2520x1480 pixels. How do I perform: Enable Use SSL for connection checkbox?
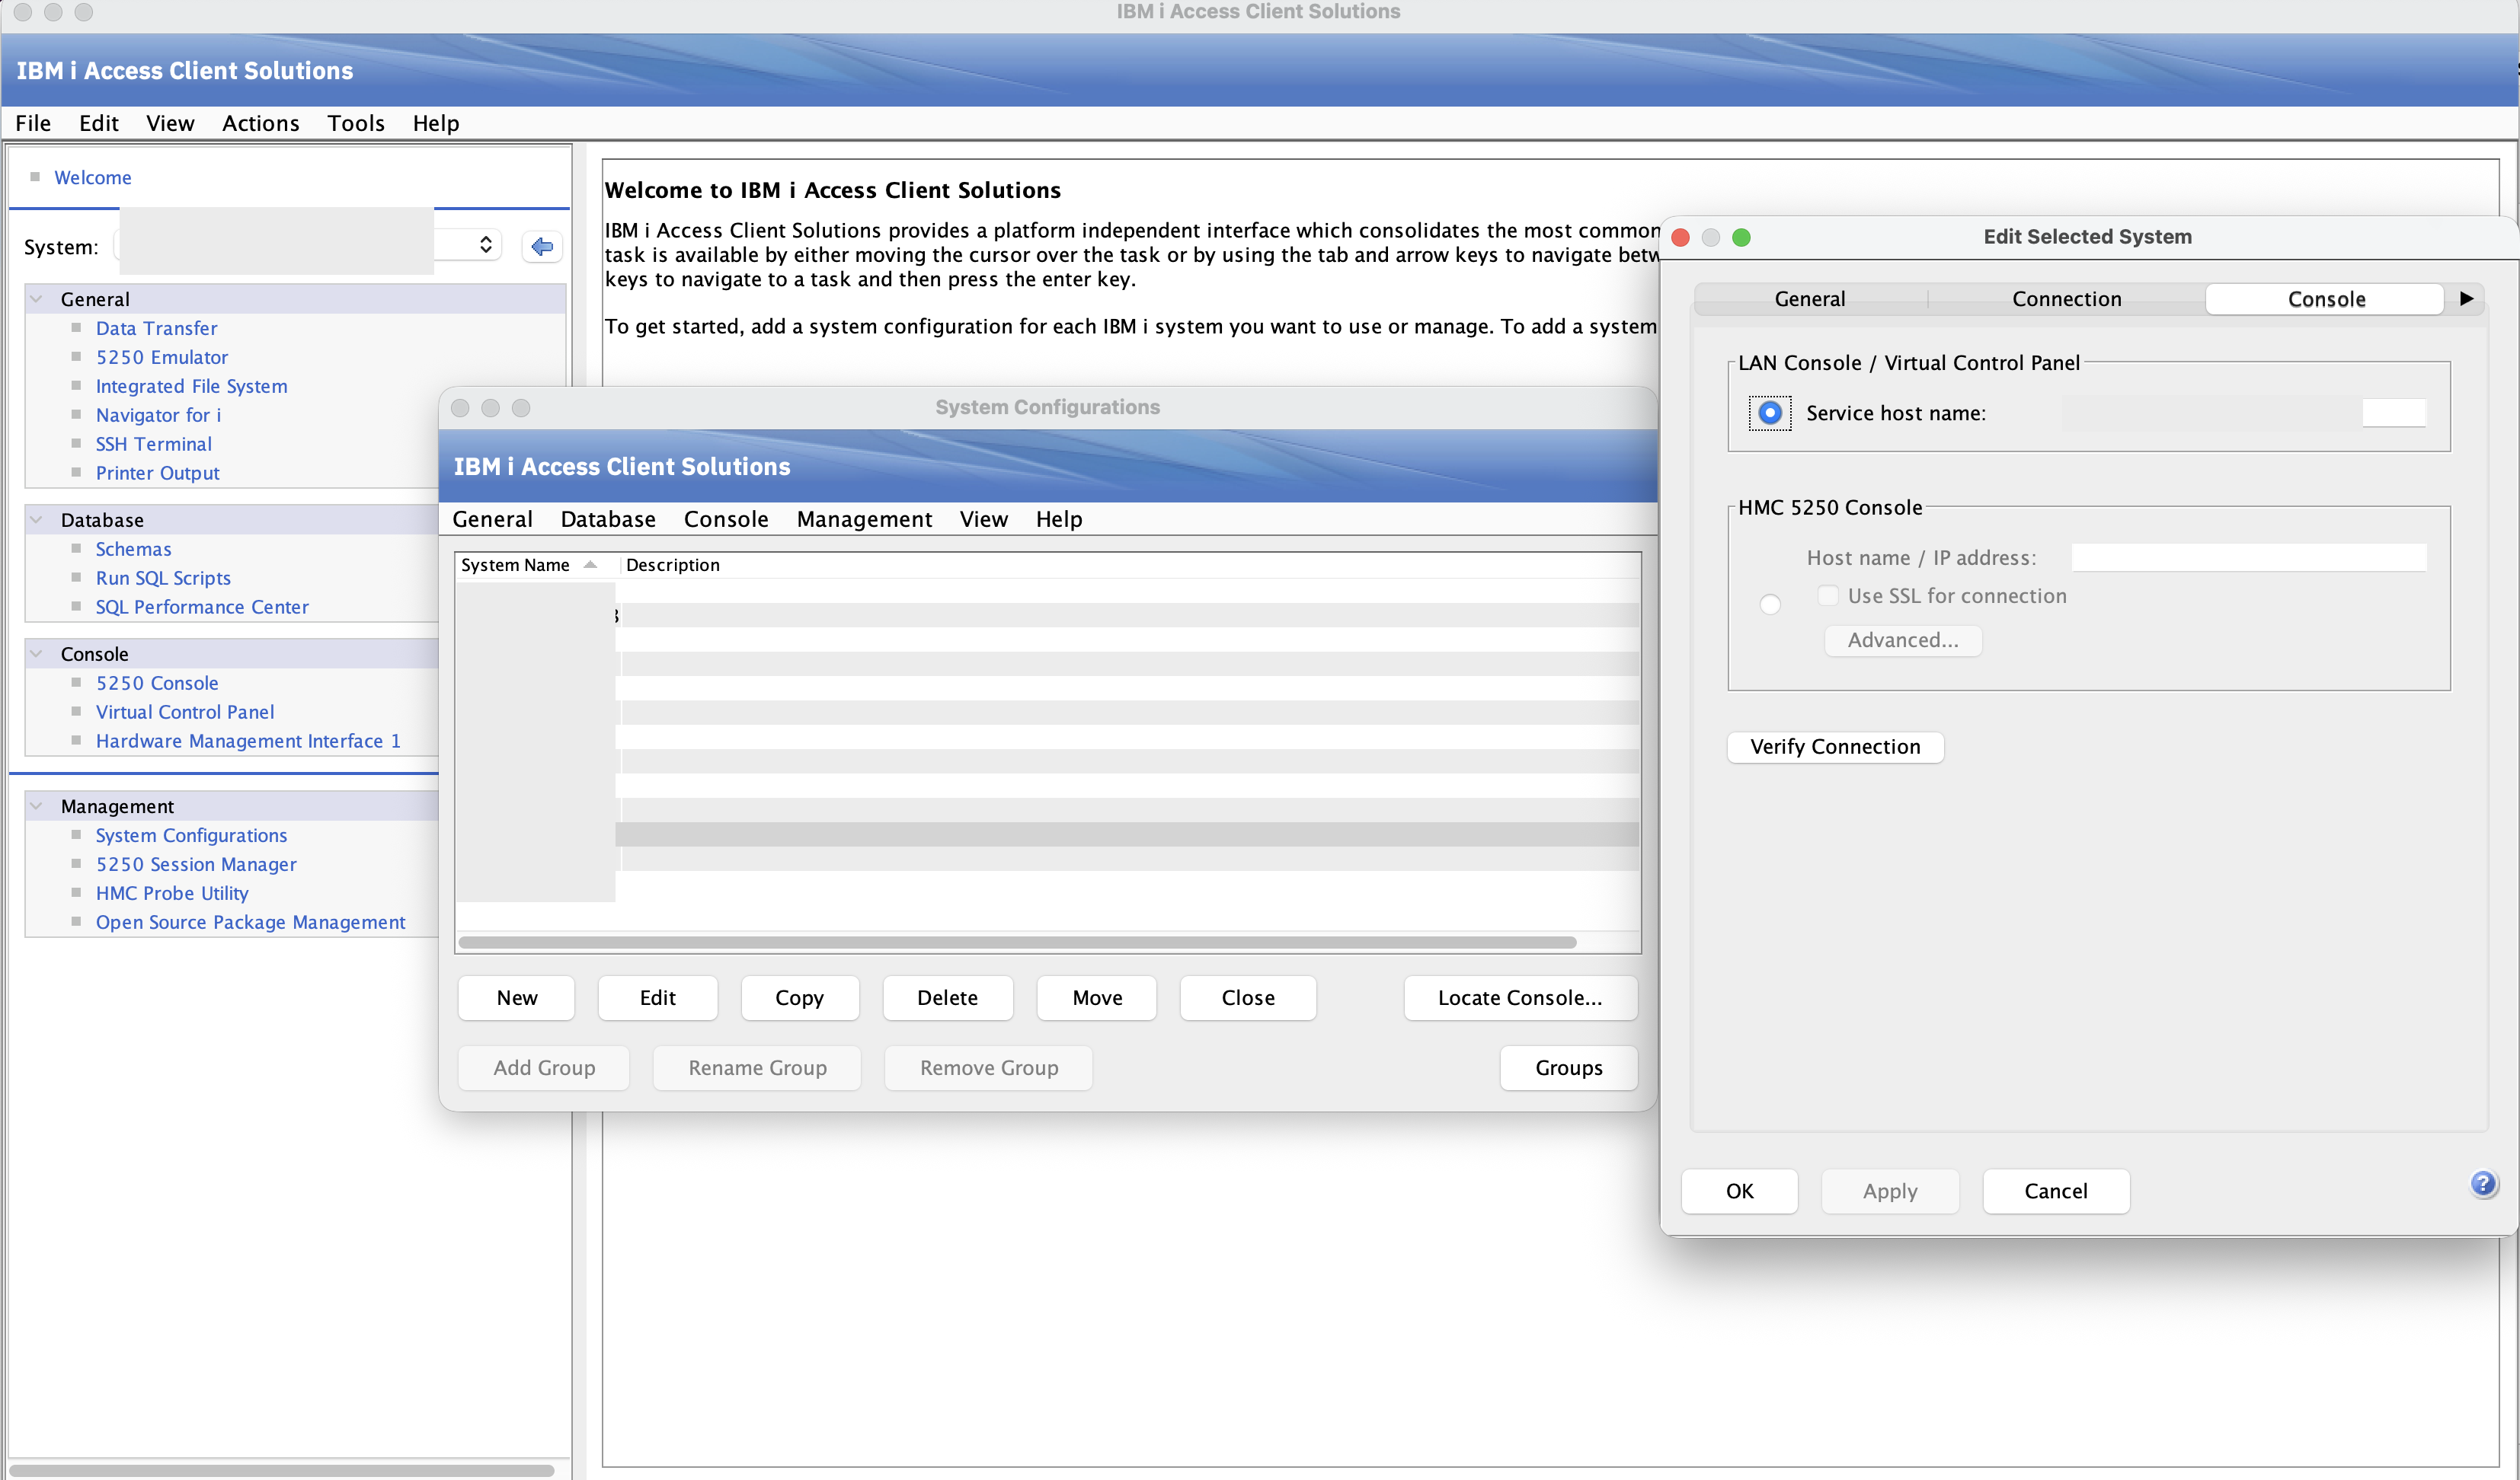coord(1828,595)
